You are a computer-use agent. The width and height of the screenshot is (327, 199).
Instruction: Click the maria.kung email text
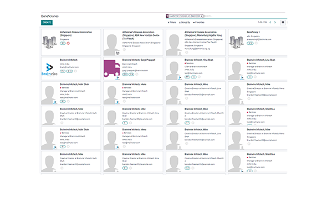pos(197,49)
